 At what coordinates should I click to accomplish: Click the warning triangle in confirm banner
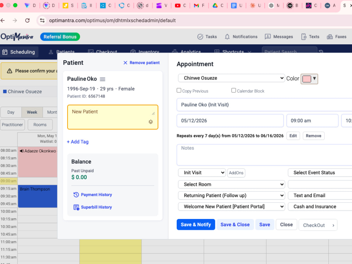pos(10,71)
